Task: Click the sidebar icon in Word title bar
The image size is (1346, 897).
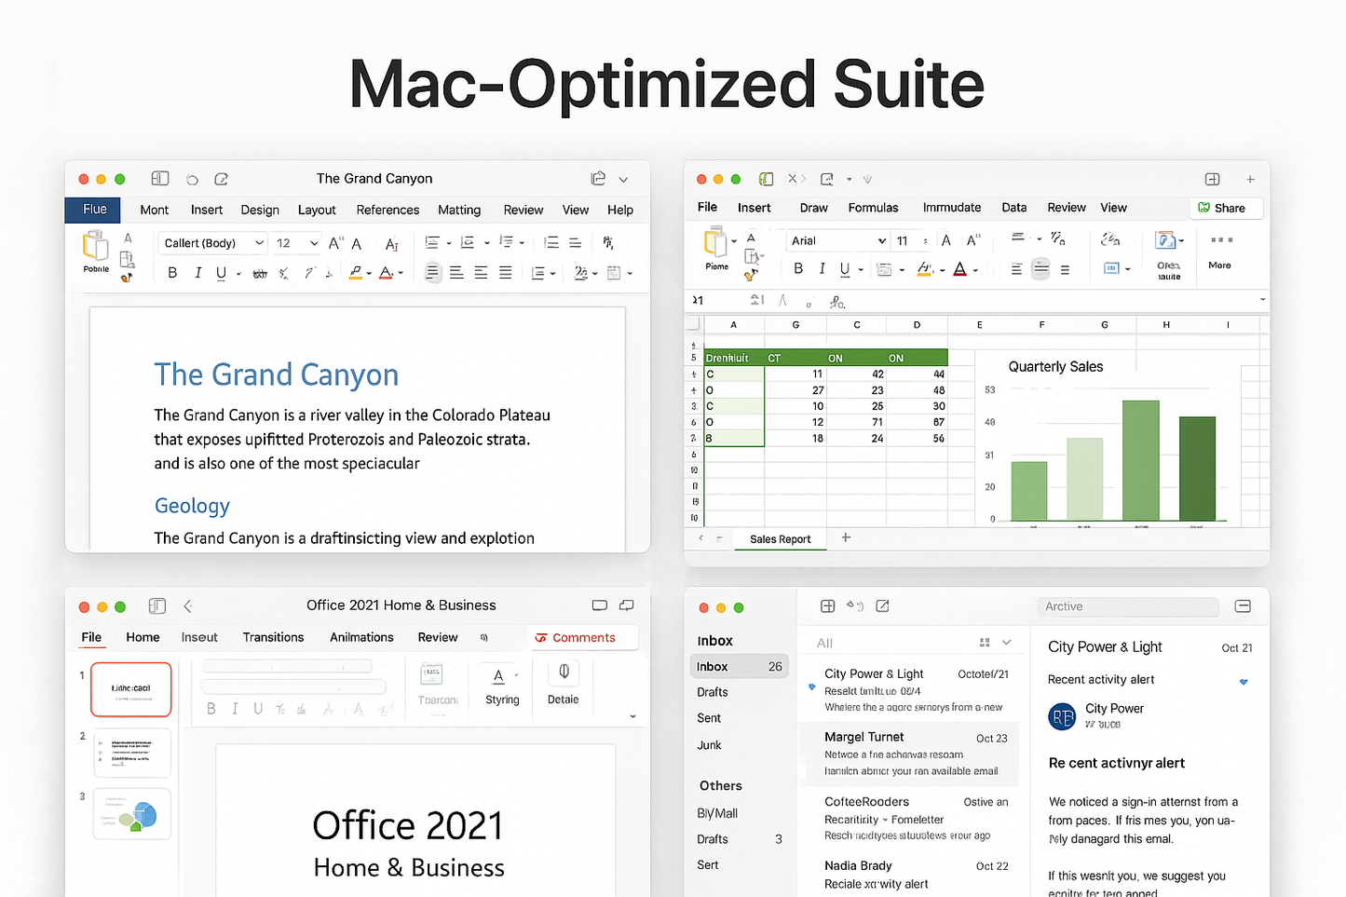Action: point(160,178)
